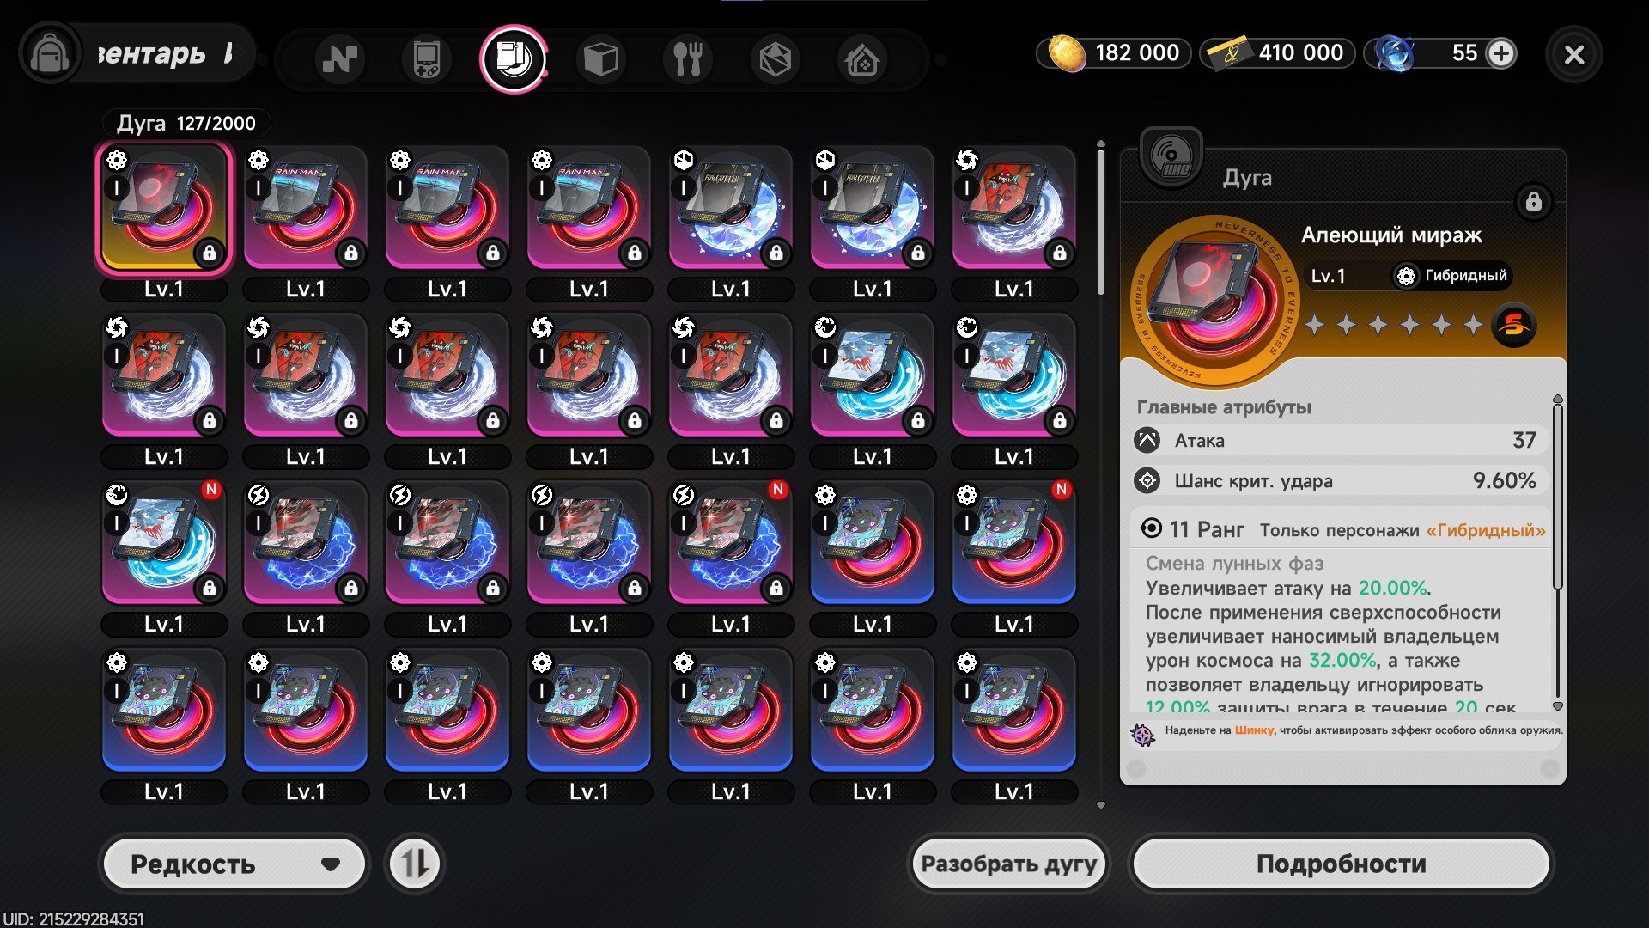Select the cyan swirl arc marked with N badge
The image size is (1649, 928).
click(164, 543)
